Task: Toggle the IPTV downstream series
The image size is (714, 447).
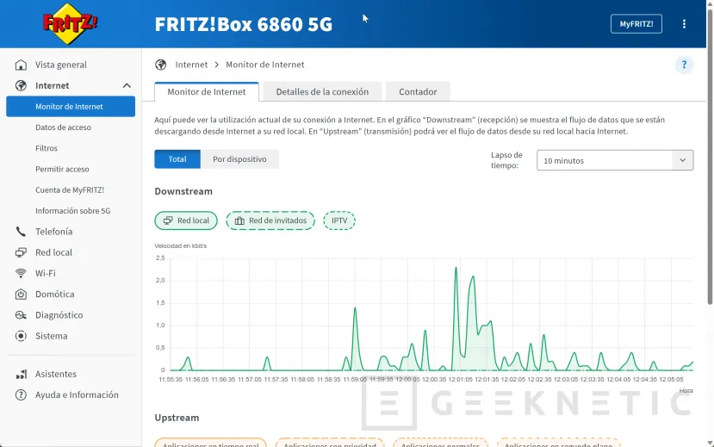Action: 338,220
